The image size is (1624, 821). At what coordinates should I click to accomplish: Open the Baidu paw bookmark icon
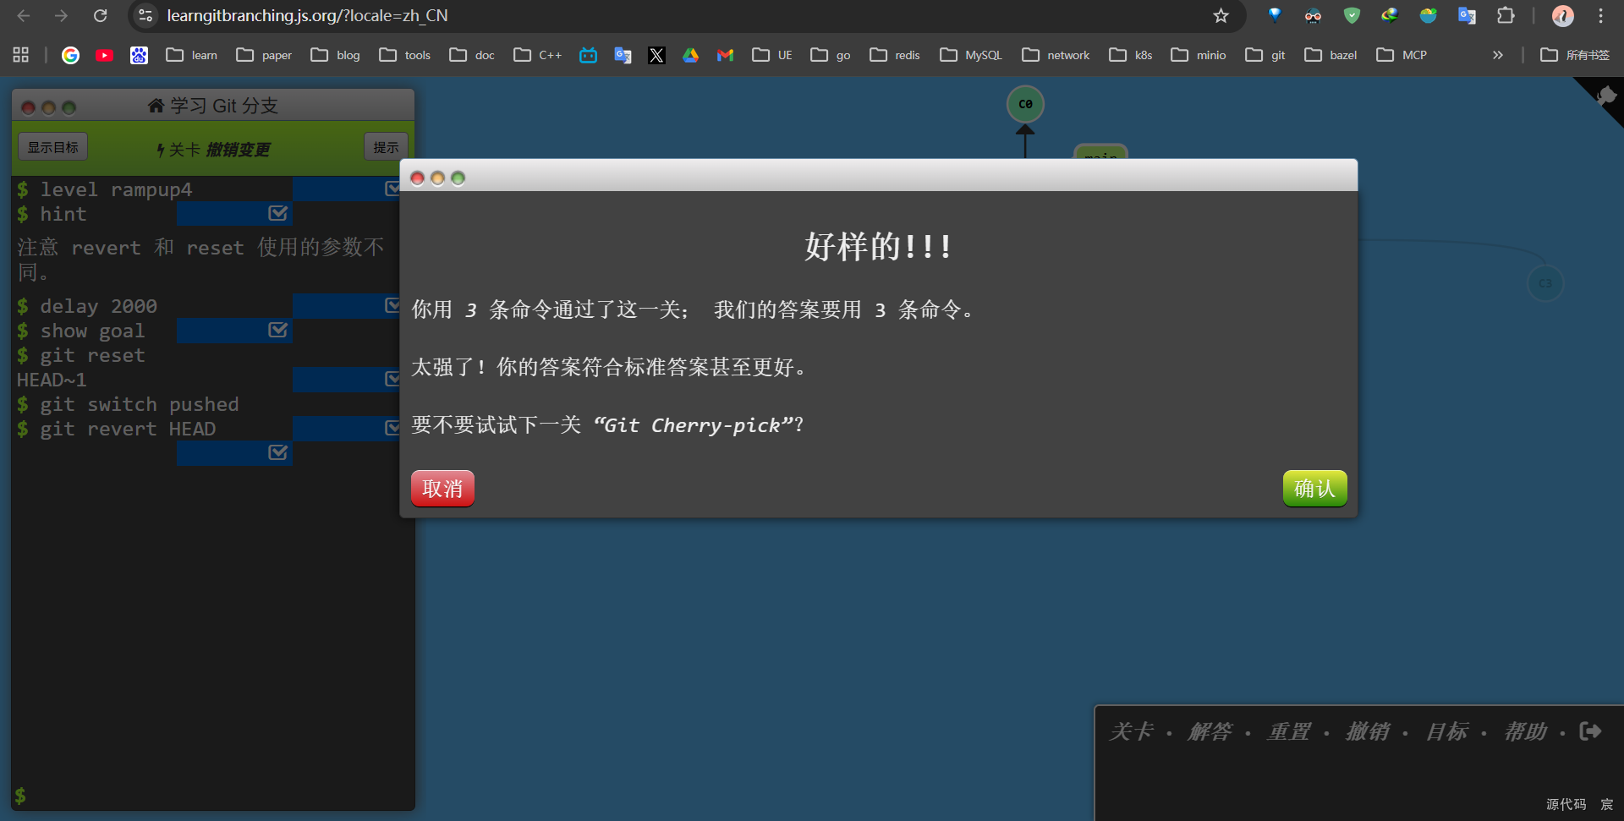pos(139,55)
